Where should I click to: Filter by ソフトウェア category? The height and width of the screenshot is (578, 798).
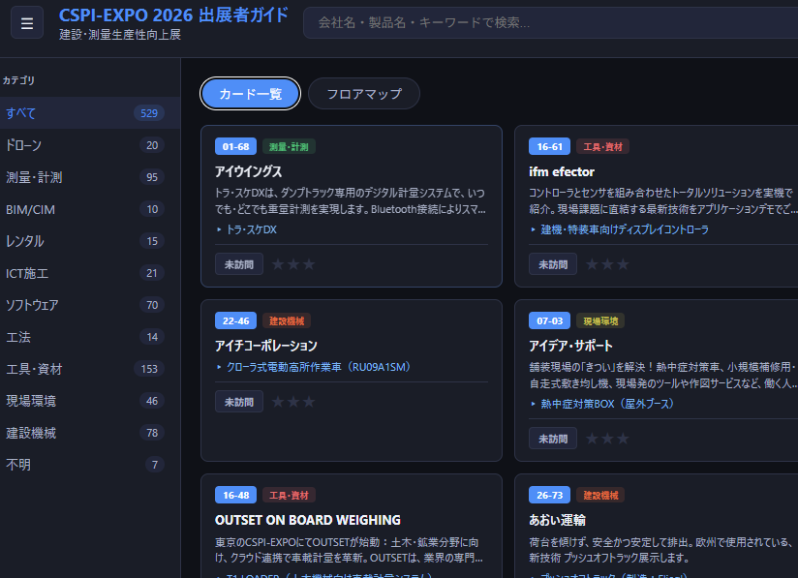click(90, 305)
